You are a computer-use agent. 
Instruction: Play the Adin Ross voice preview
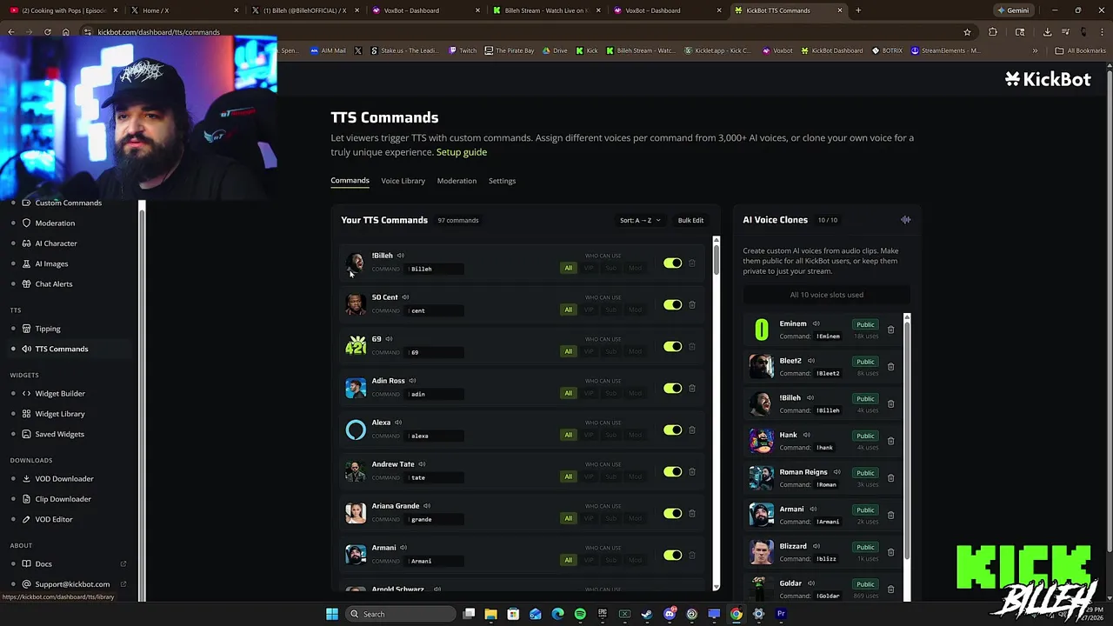[412, 381]
